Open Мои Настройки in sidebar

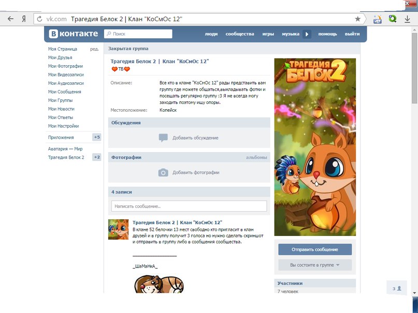(63, 126)
